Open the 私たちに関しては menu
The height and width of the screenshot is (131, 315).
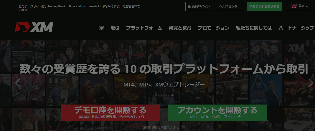click(x=254, y=28)
